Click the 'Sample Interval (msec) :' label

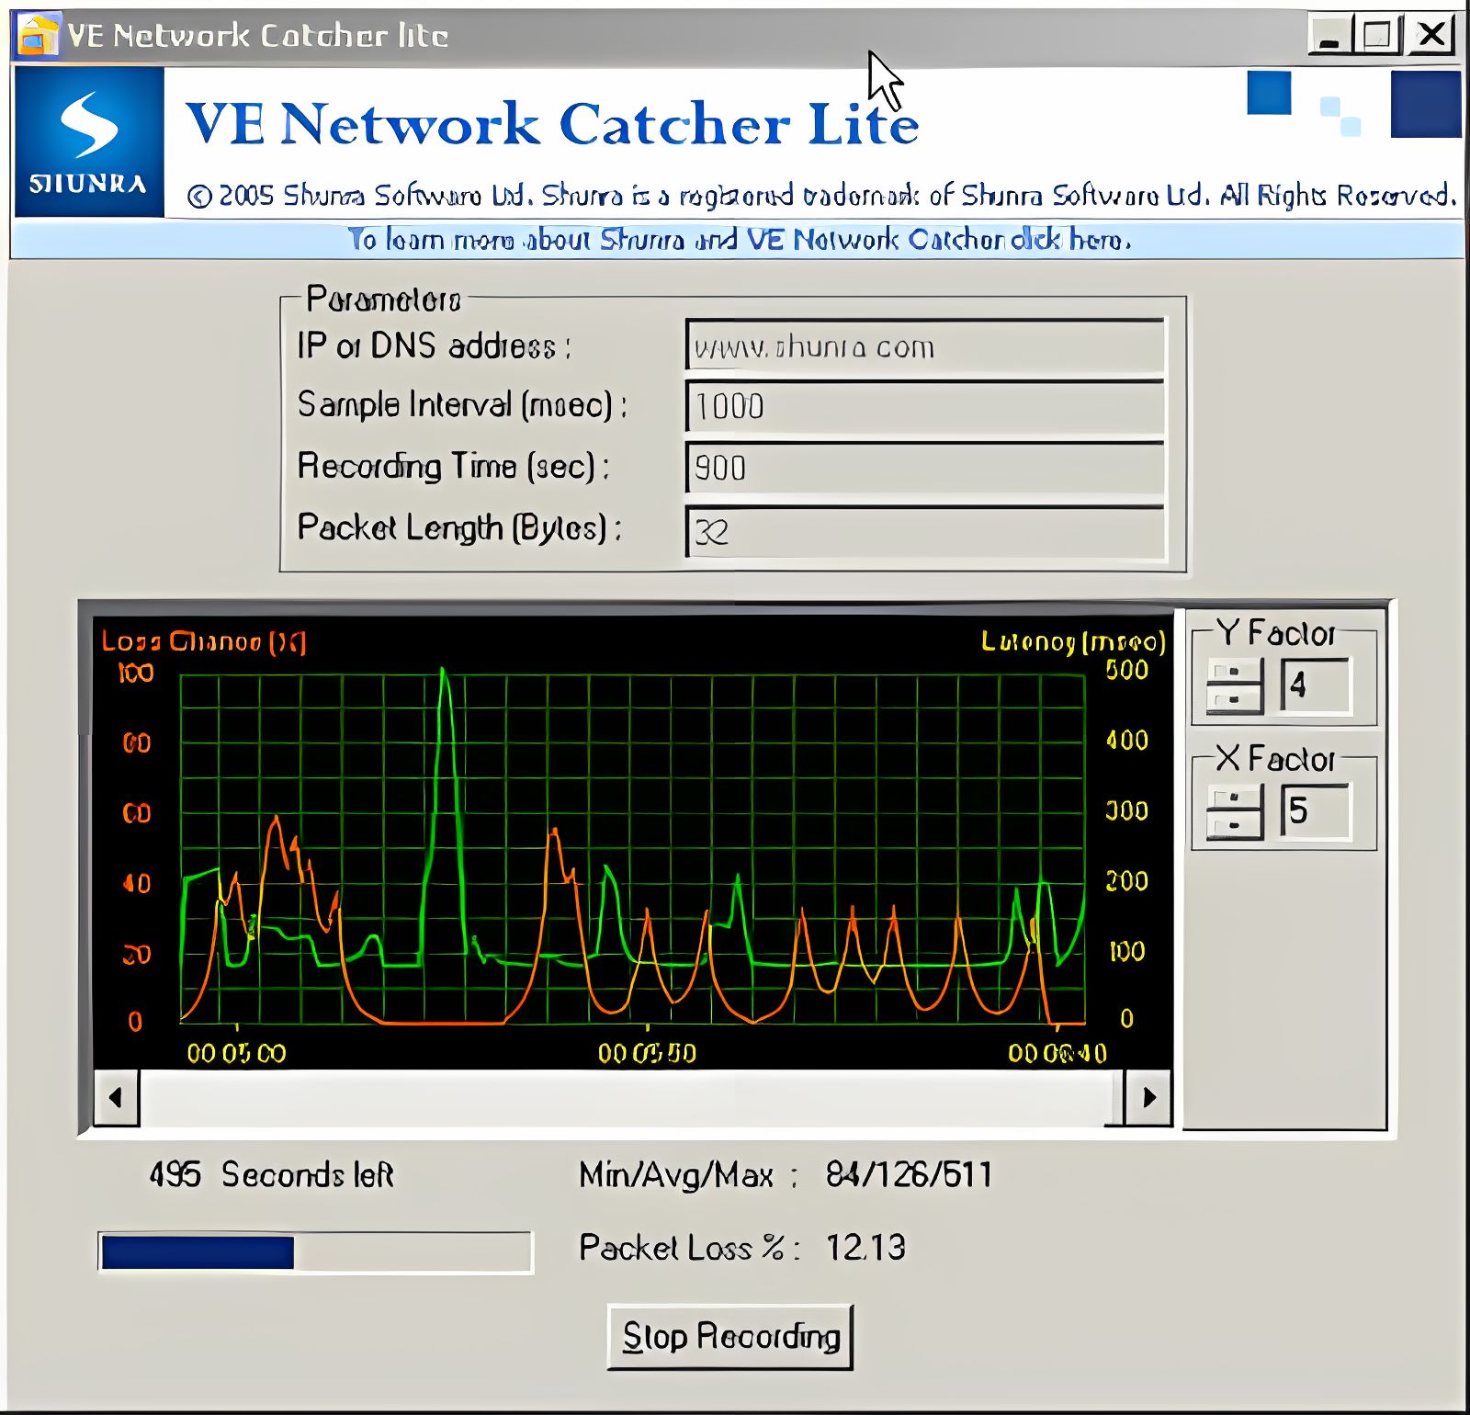[462, 405]
